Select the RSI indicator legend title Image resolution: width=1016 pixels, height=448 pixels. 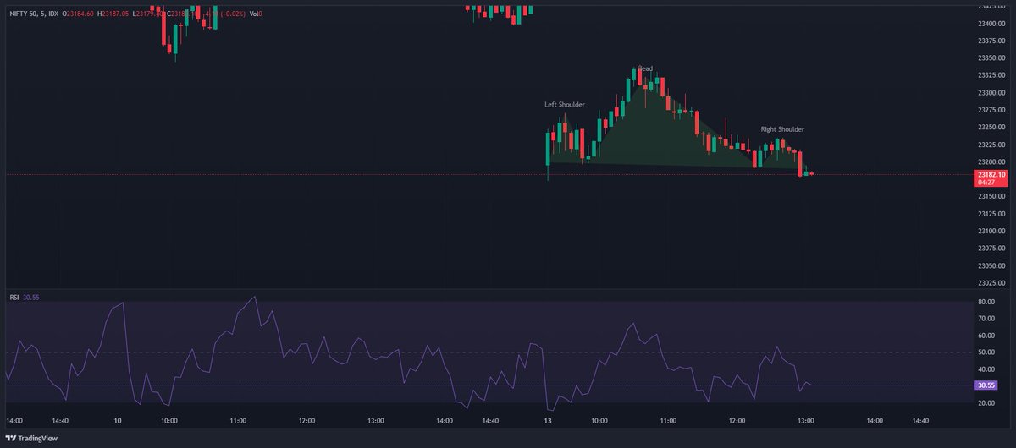[14, 297]
